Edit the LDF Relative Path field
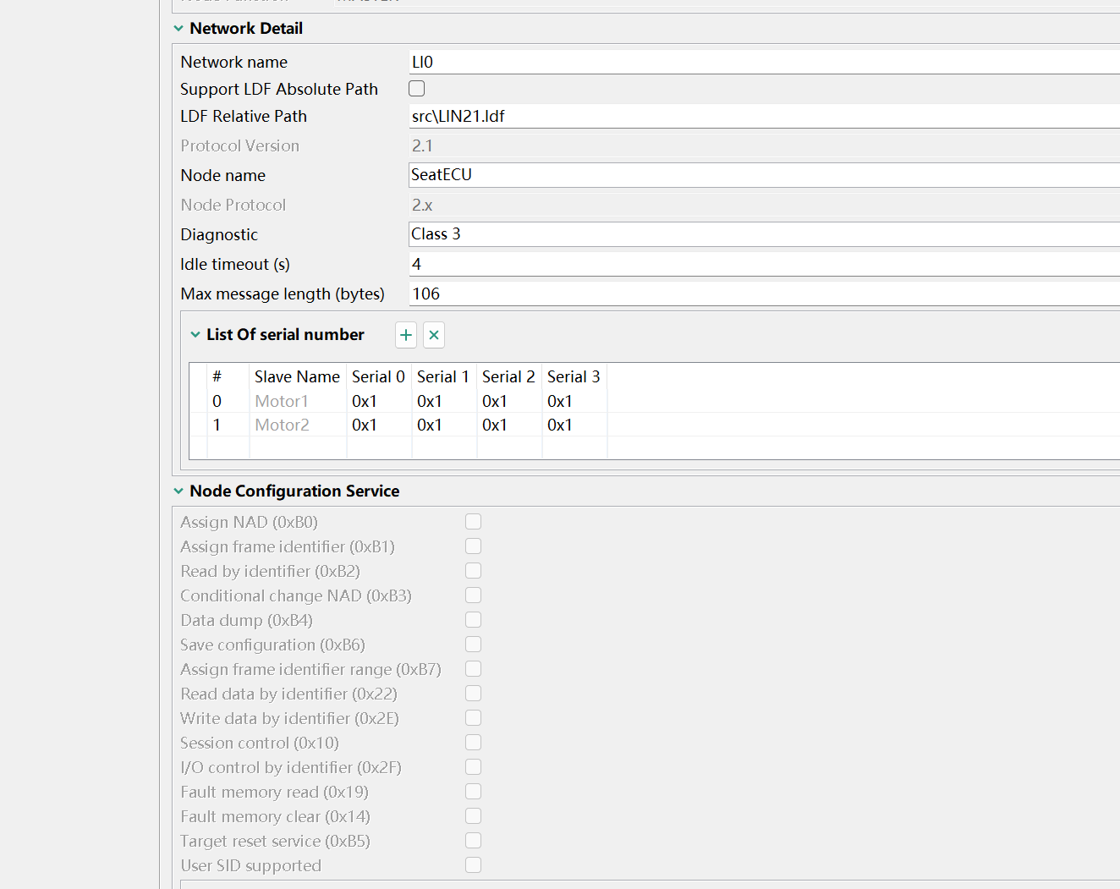 pos(761,117)
